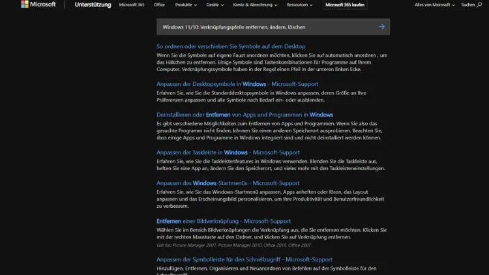This screenshot has width=489, height=275.
Task: Click the Suchen magnifier icon
Action: [479, 5]
